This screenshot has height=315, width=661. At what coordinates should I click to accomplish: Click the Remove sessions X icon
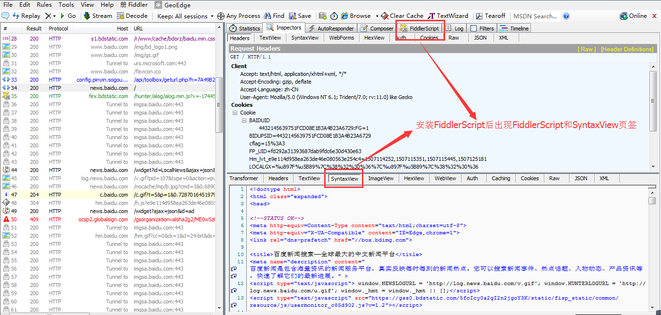(47, 16)
